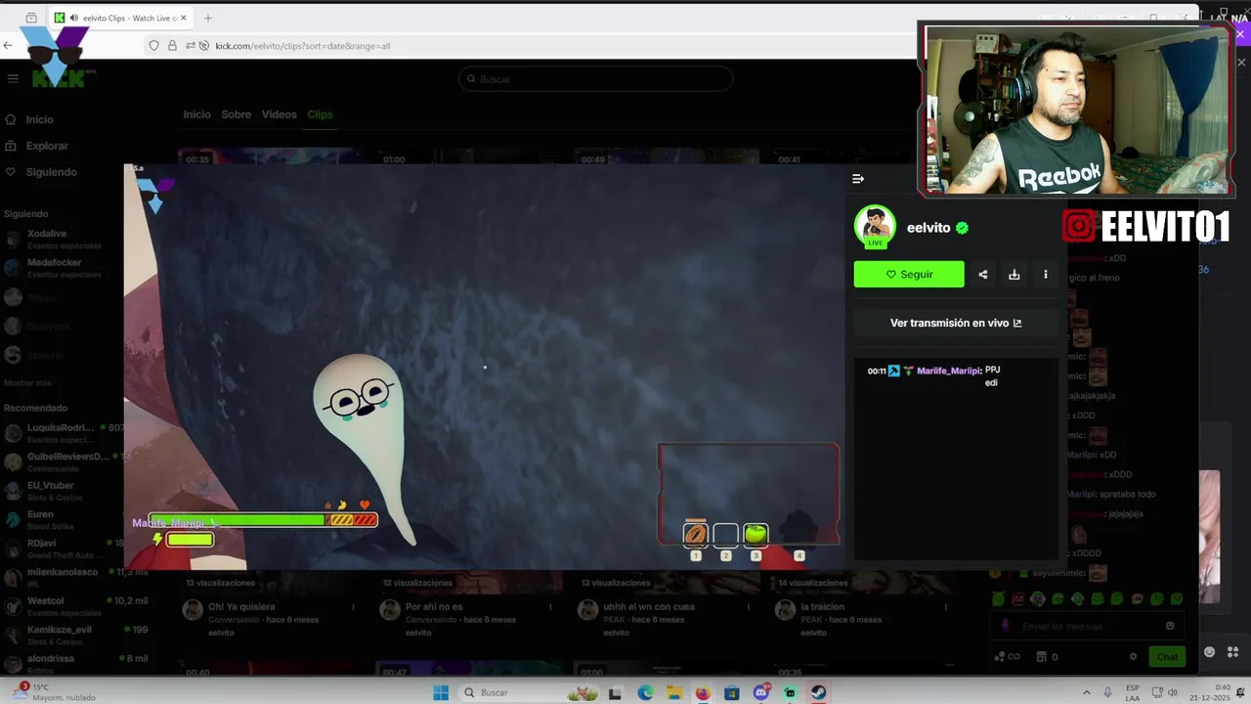Open the options menu for 'Oh! Ya quisiera' clip
Screen dimensions: 1251x704
354,607
